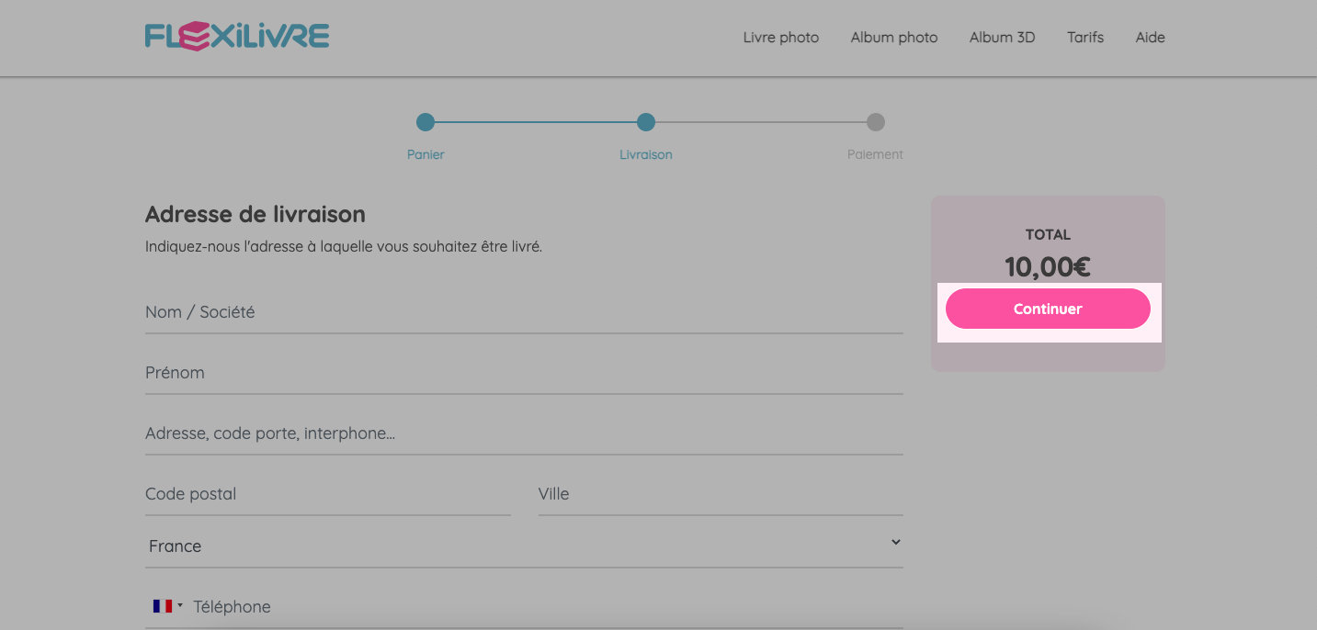The height and width of the screenshot is (630, 1317).
Task: Click the Panier step circle
Action: coord(425,122)
